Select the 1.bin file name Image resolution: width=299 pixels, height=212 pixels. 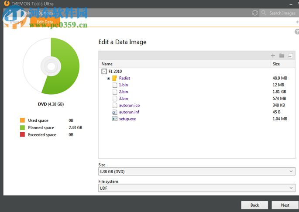(124, 85)
